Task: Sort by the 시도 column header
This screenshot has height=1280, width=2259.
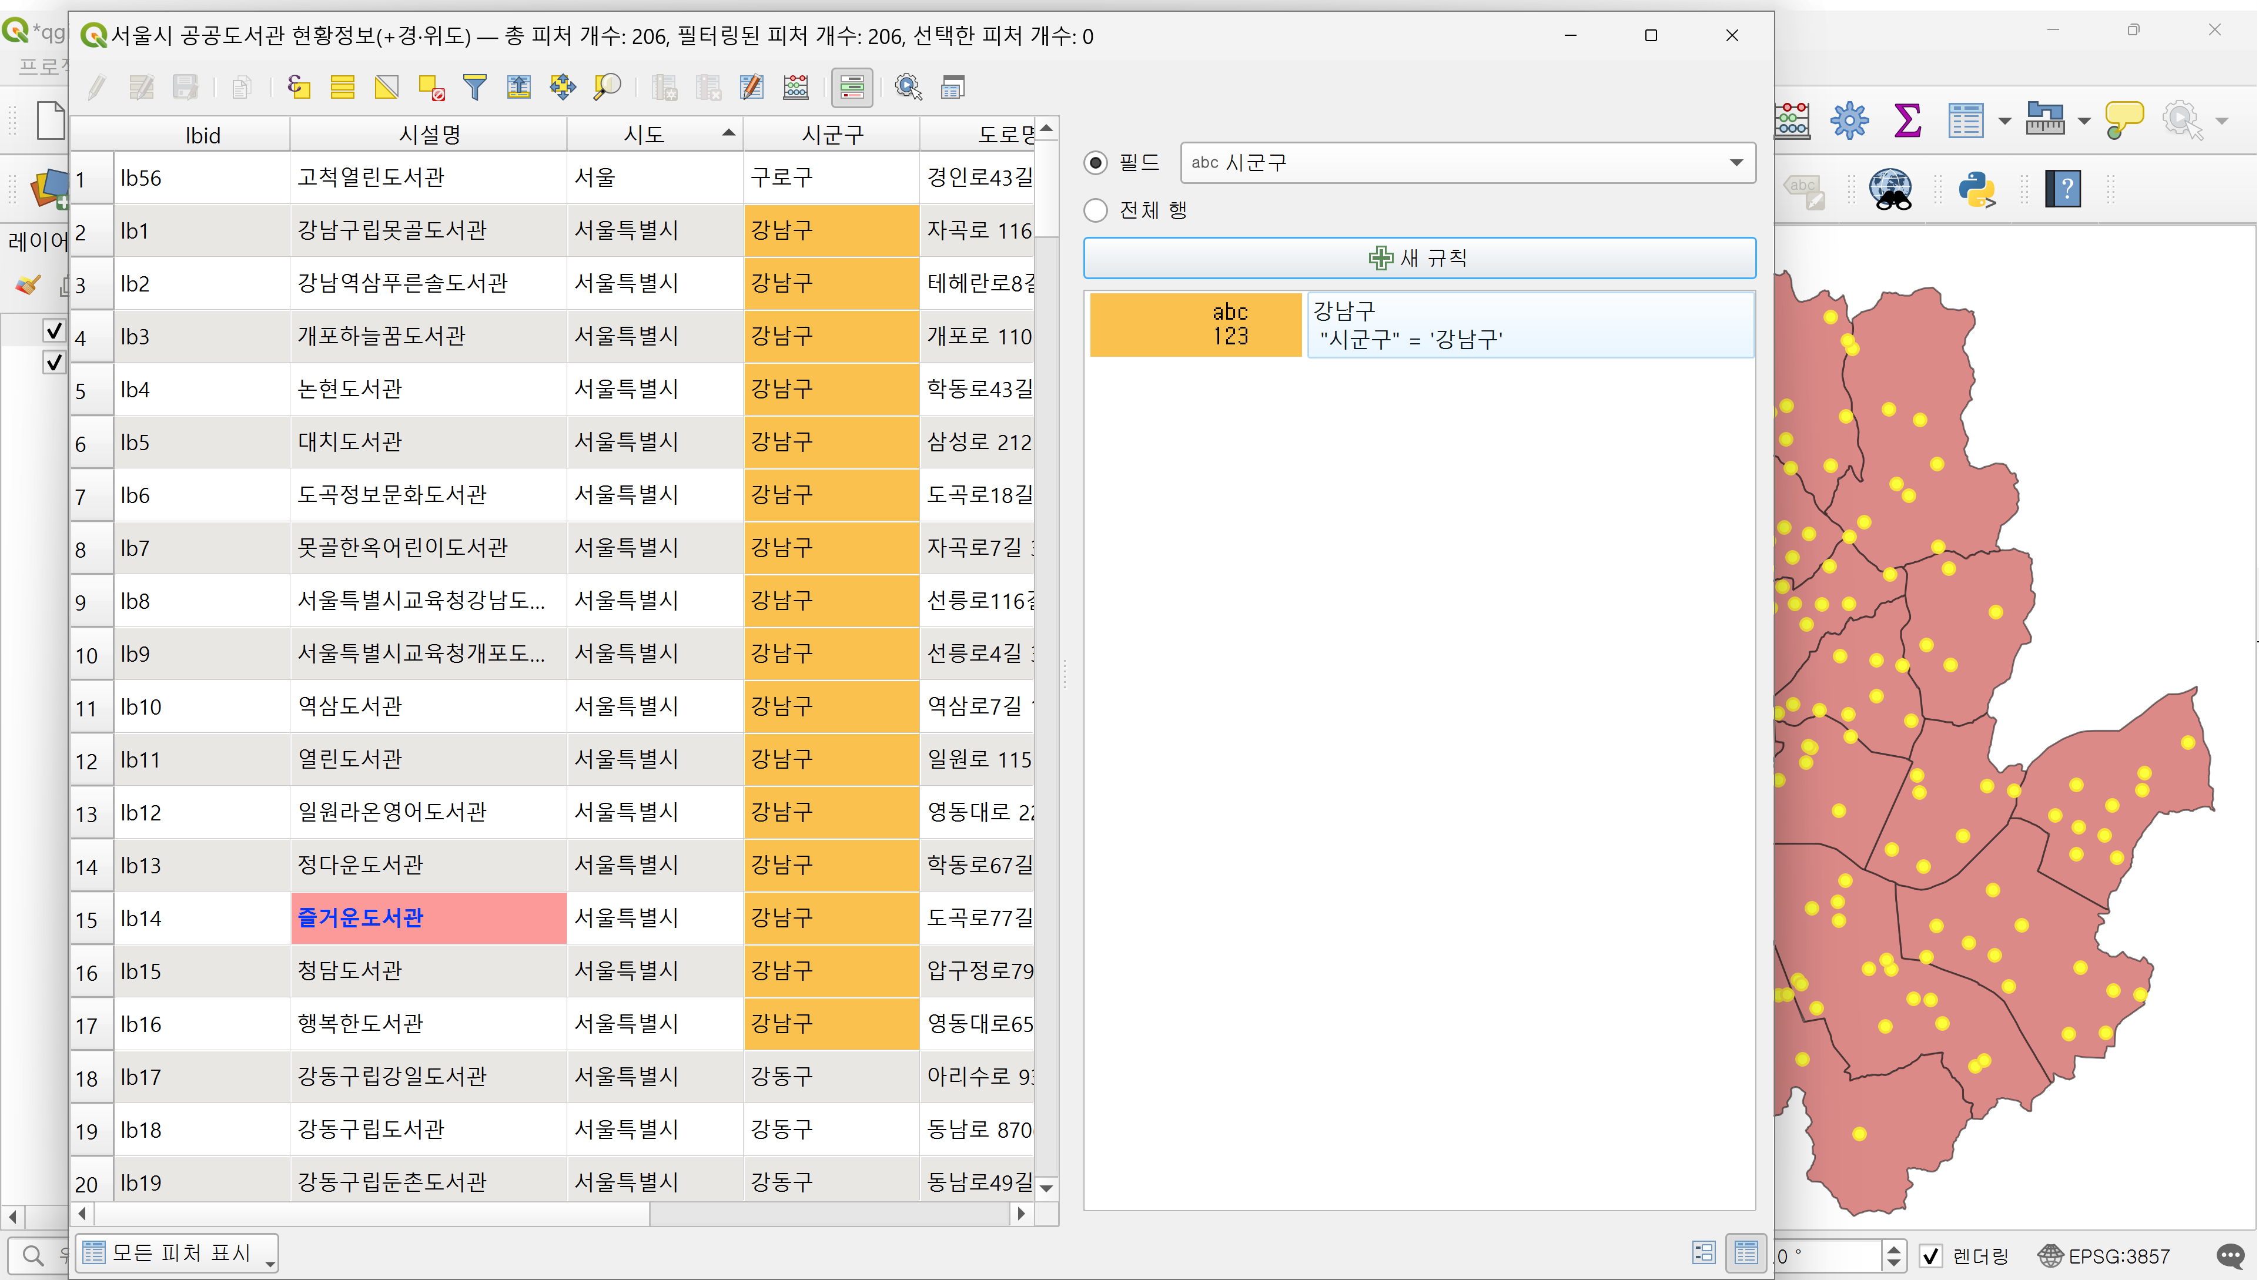Action: [645, 135]
